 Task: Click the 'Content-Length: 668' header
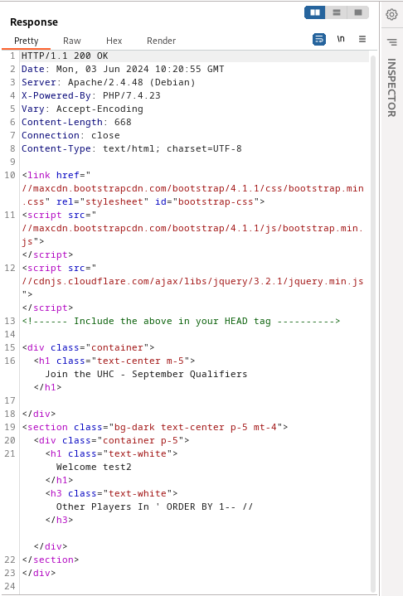76,122
